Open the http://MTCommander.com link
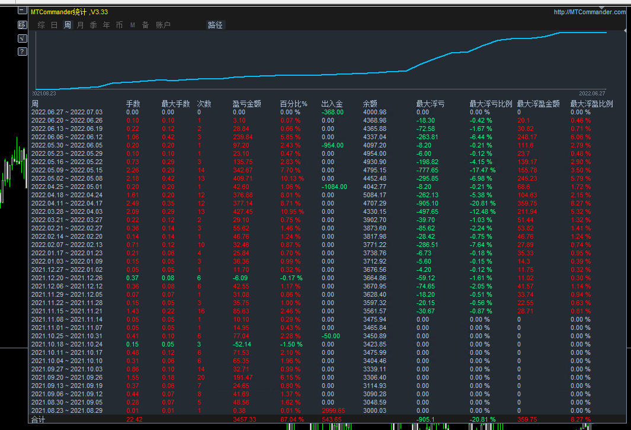631x430 pixels. 590,12
